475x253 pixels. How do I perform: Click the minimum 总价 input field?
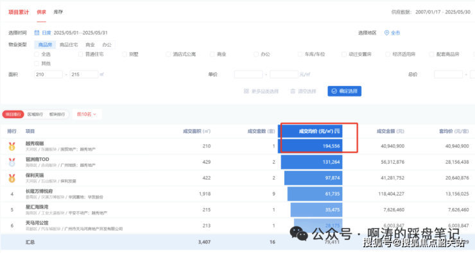coord(448,74)
